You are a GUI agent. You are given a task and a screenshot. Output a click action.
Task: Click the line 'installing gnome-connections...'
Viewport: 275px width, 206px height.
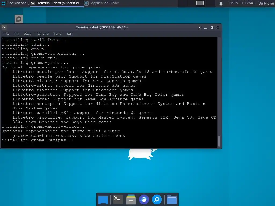tap(43, 54)
